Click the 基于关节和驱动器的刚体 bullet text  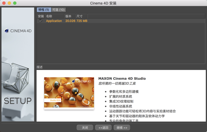tap(137, 116)
